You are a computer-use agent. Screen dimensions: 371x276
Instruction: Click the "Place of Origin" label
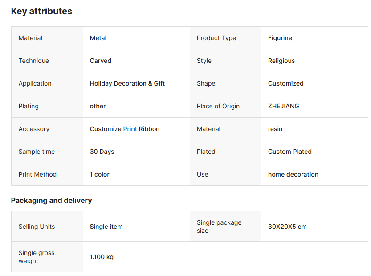pyautogui.click(x=218, y=106)
